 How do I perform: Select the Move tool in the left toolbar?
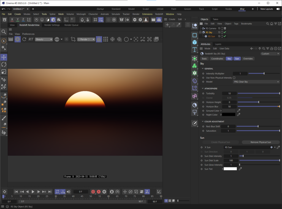4,57
